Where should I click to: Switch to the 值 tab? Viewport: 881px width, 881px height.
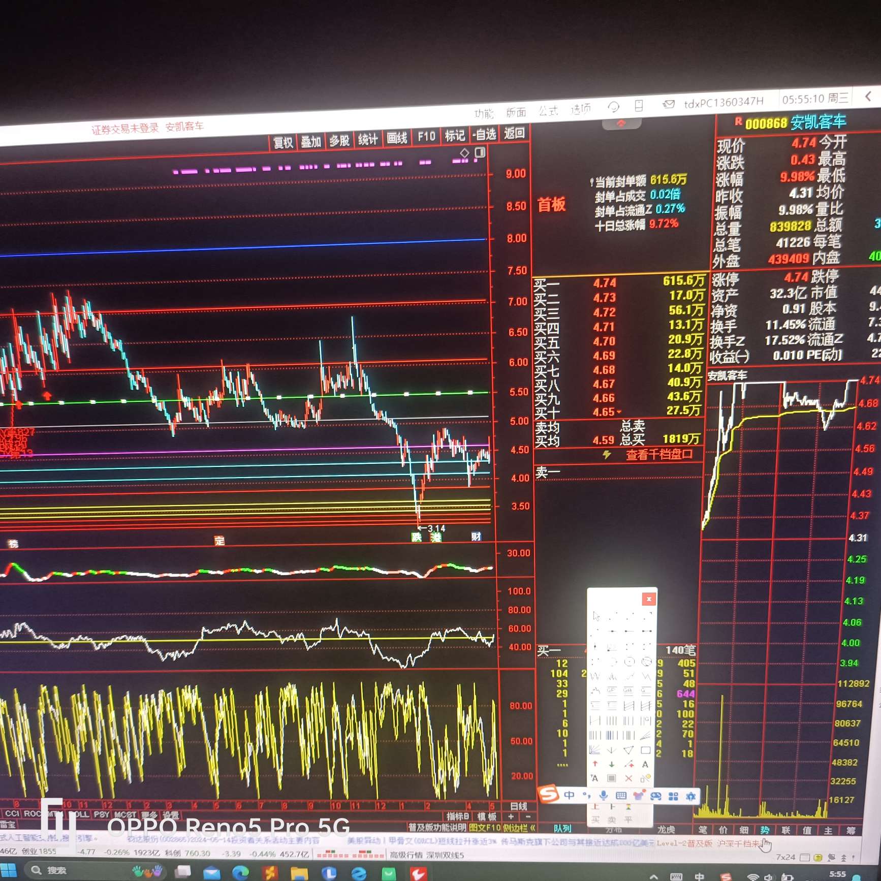click(807, 831)
